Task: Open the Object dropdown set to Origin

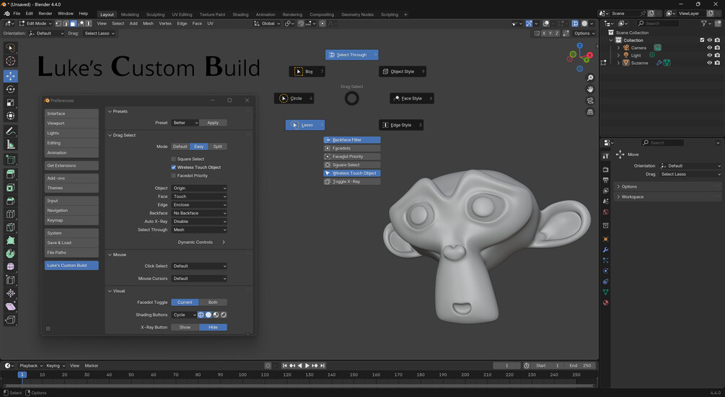Action: (199, 188)
